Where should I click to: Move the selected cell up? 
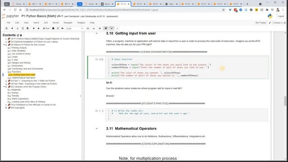pos(34,28)
